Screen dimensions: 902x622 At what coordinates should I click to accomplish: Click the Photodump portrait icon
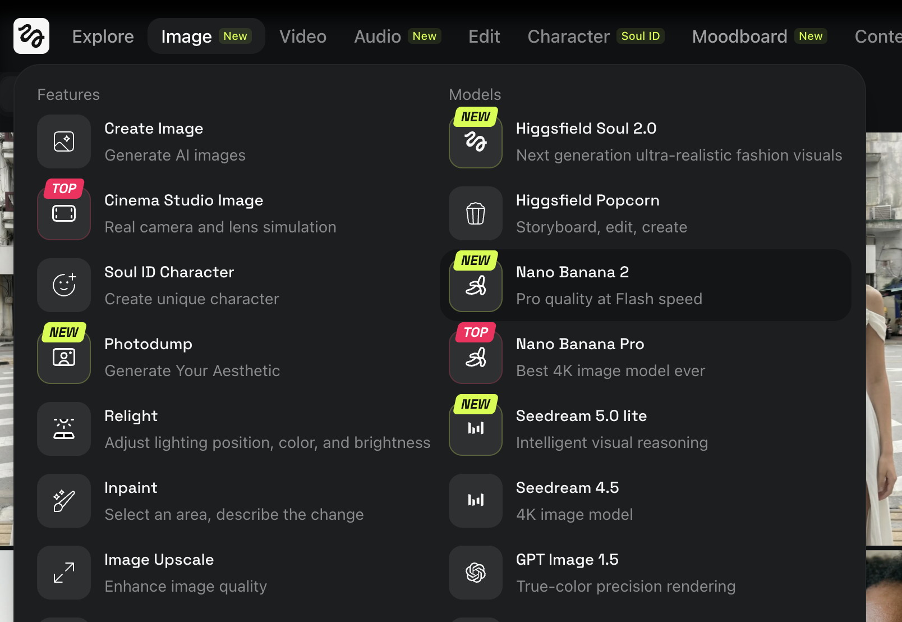click(x=64, y=357)
